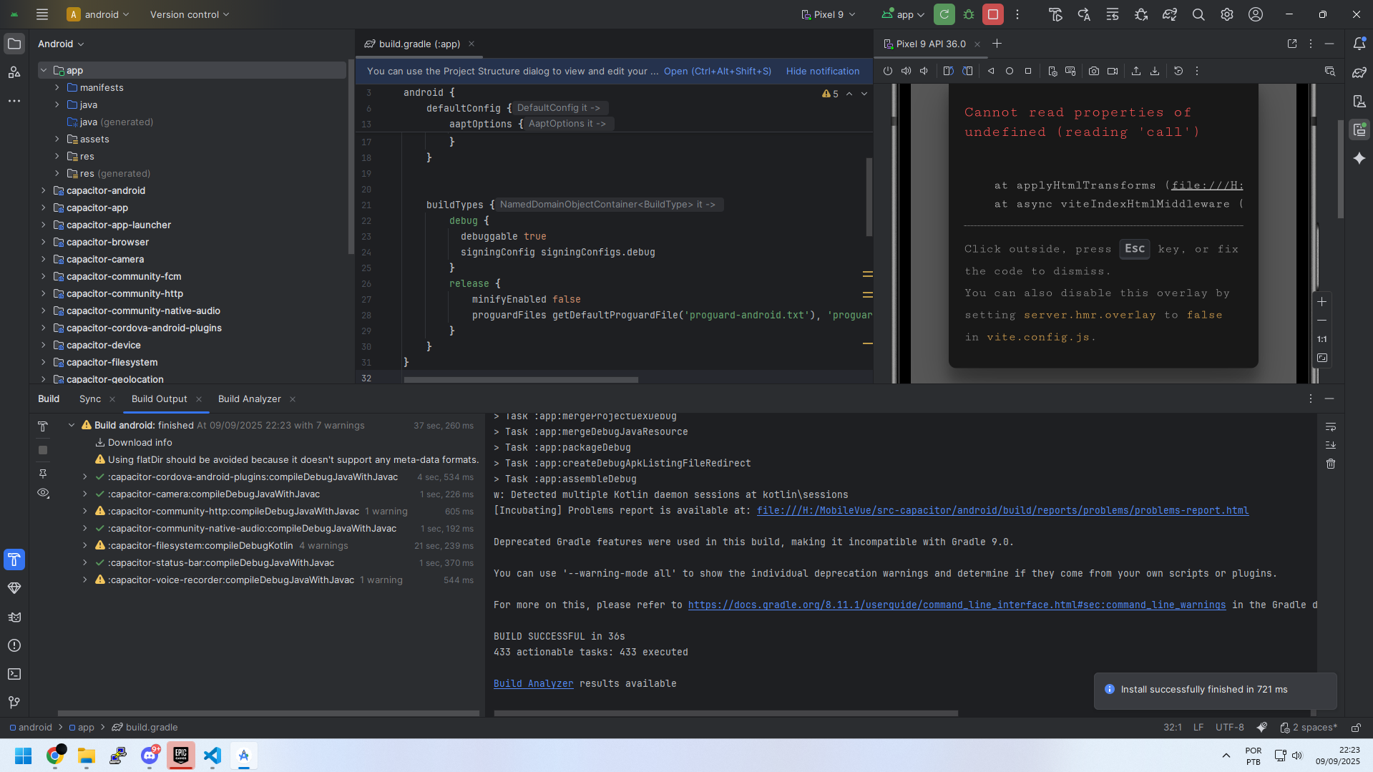The height and width of the screenshot is (772, 1373).
Task: Expand the capacitor-camera module
Action: pyautogui.click(x=44, y=259)
